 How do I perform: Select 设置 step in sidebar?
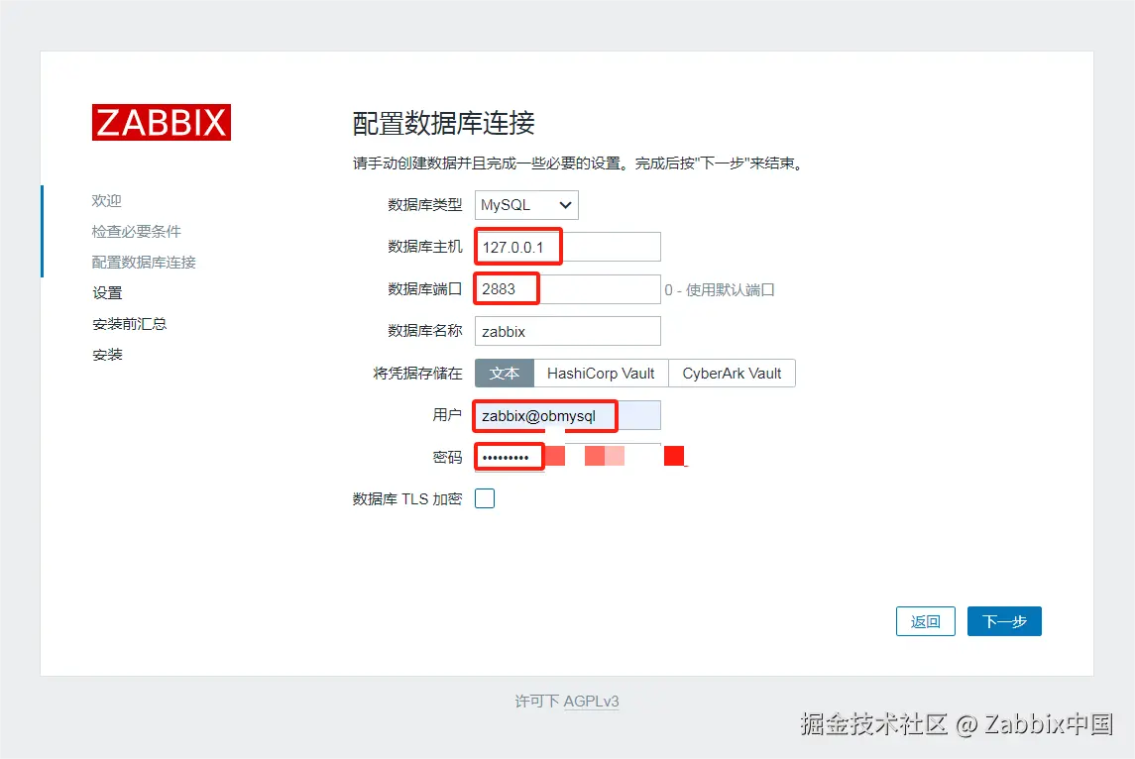point(107,293)
